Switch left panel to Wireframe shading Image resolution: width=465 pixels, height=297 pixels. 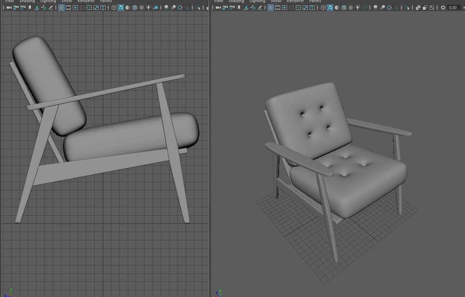tap(114, 8)
